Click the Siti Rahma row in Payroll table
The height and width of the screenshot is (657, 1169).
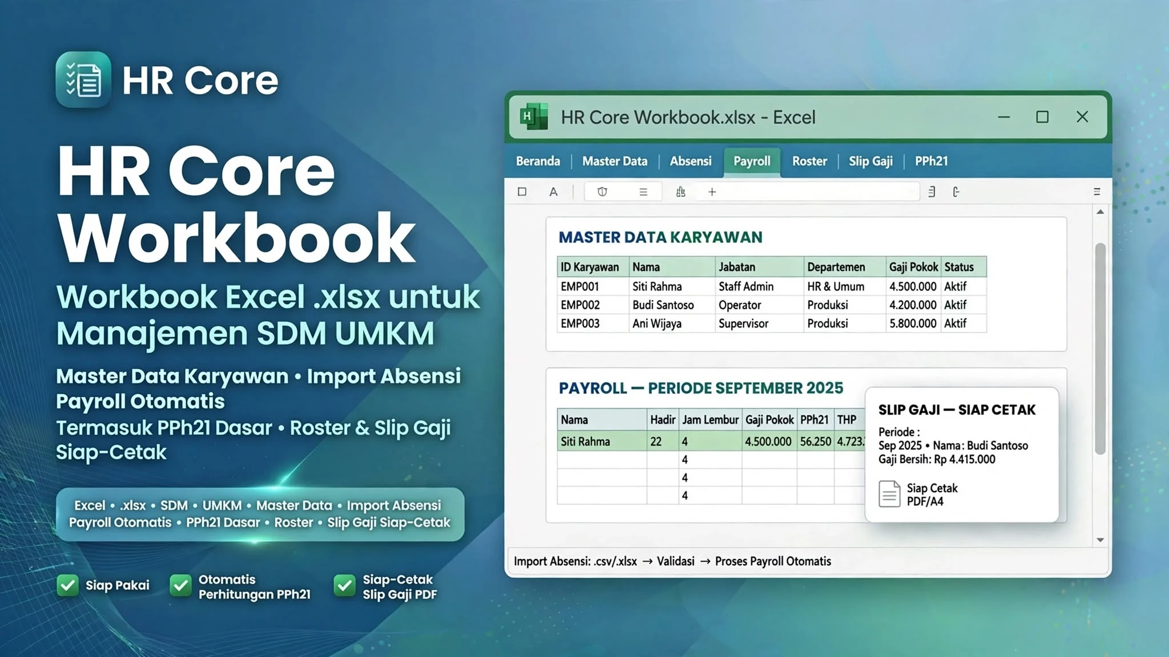(711, 441)
